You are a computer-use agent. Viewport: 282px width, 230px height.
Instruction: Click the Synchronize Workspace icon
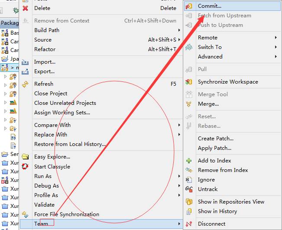pyautogui.click(x=189, y=82)
